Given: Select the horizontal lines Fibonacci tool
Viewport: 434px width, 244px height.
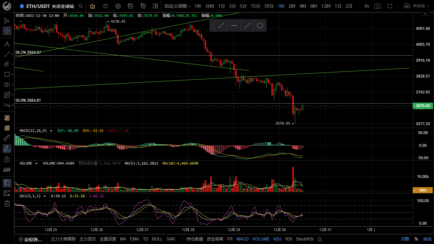Looking at the screenshot, I should (x=7, y=85).
